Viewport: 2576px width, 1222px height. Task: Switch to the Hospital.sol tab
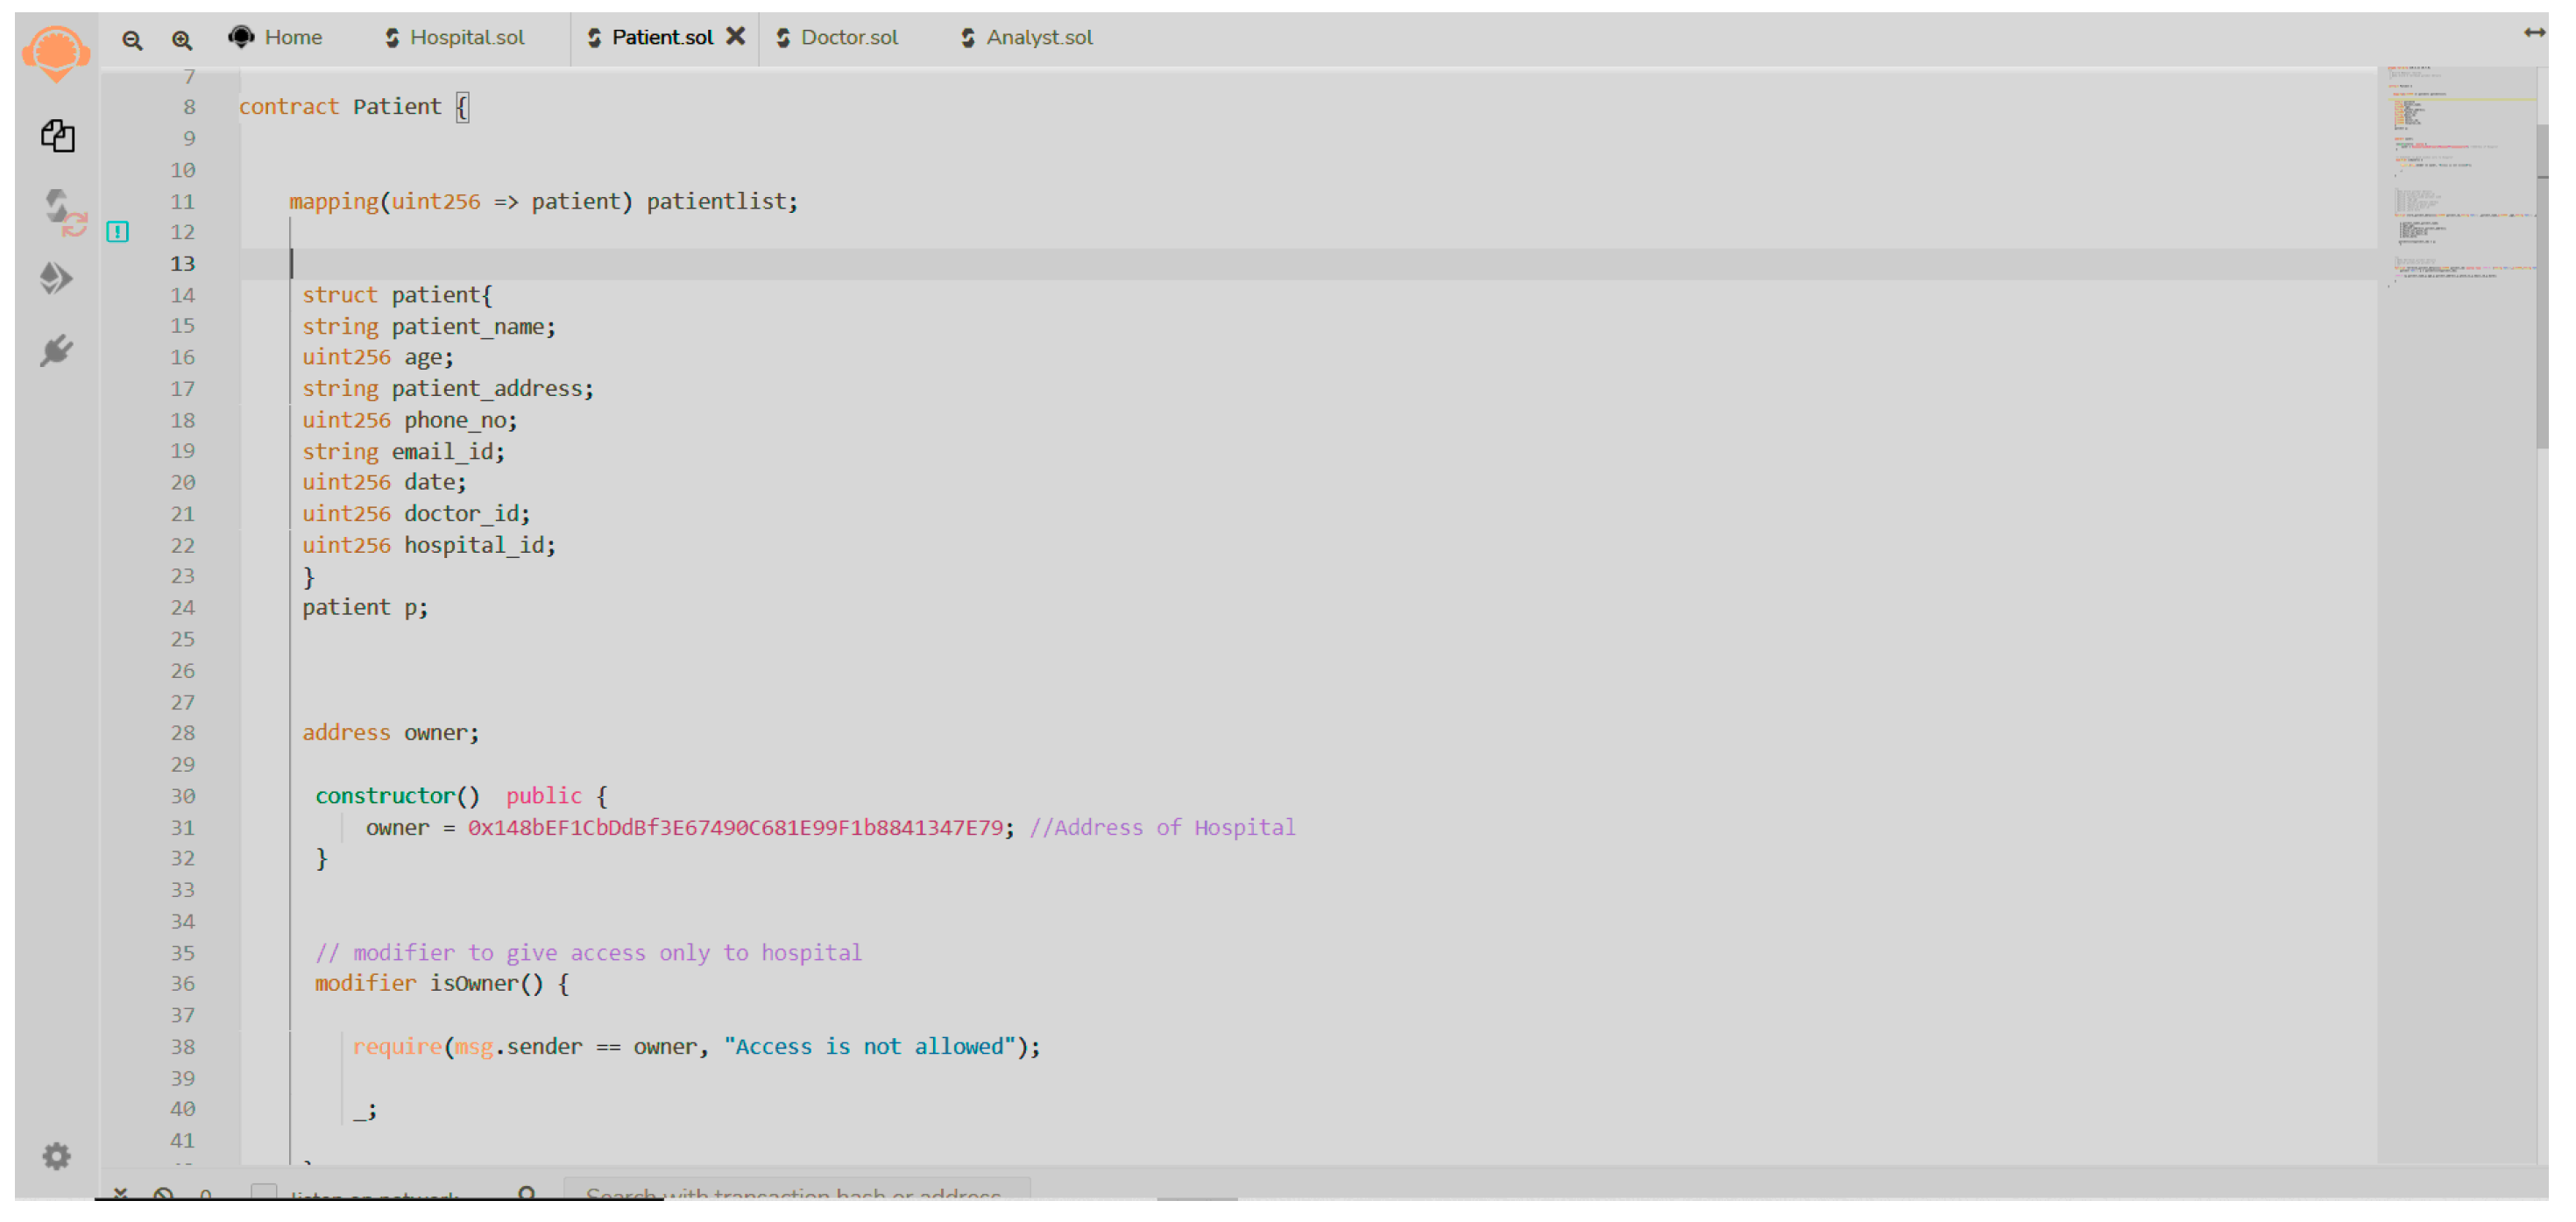[466, 38]
